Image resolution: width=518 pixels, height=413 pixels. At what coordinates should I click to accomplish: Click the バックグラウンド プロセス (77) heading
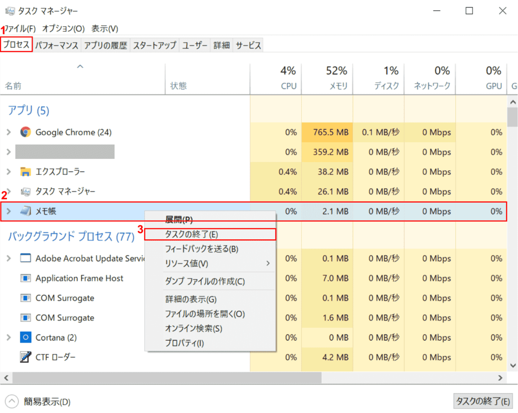click(x=71, y=236)
